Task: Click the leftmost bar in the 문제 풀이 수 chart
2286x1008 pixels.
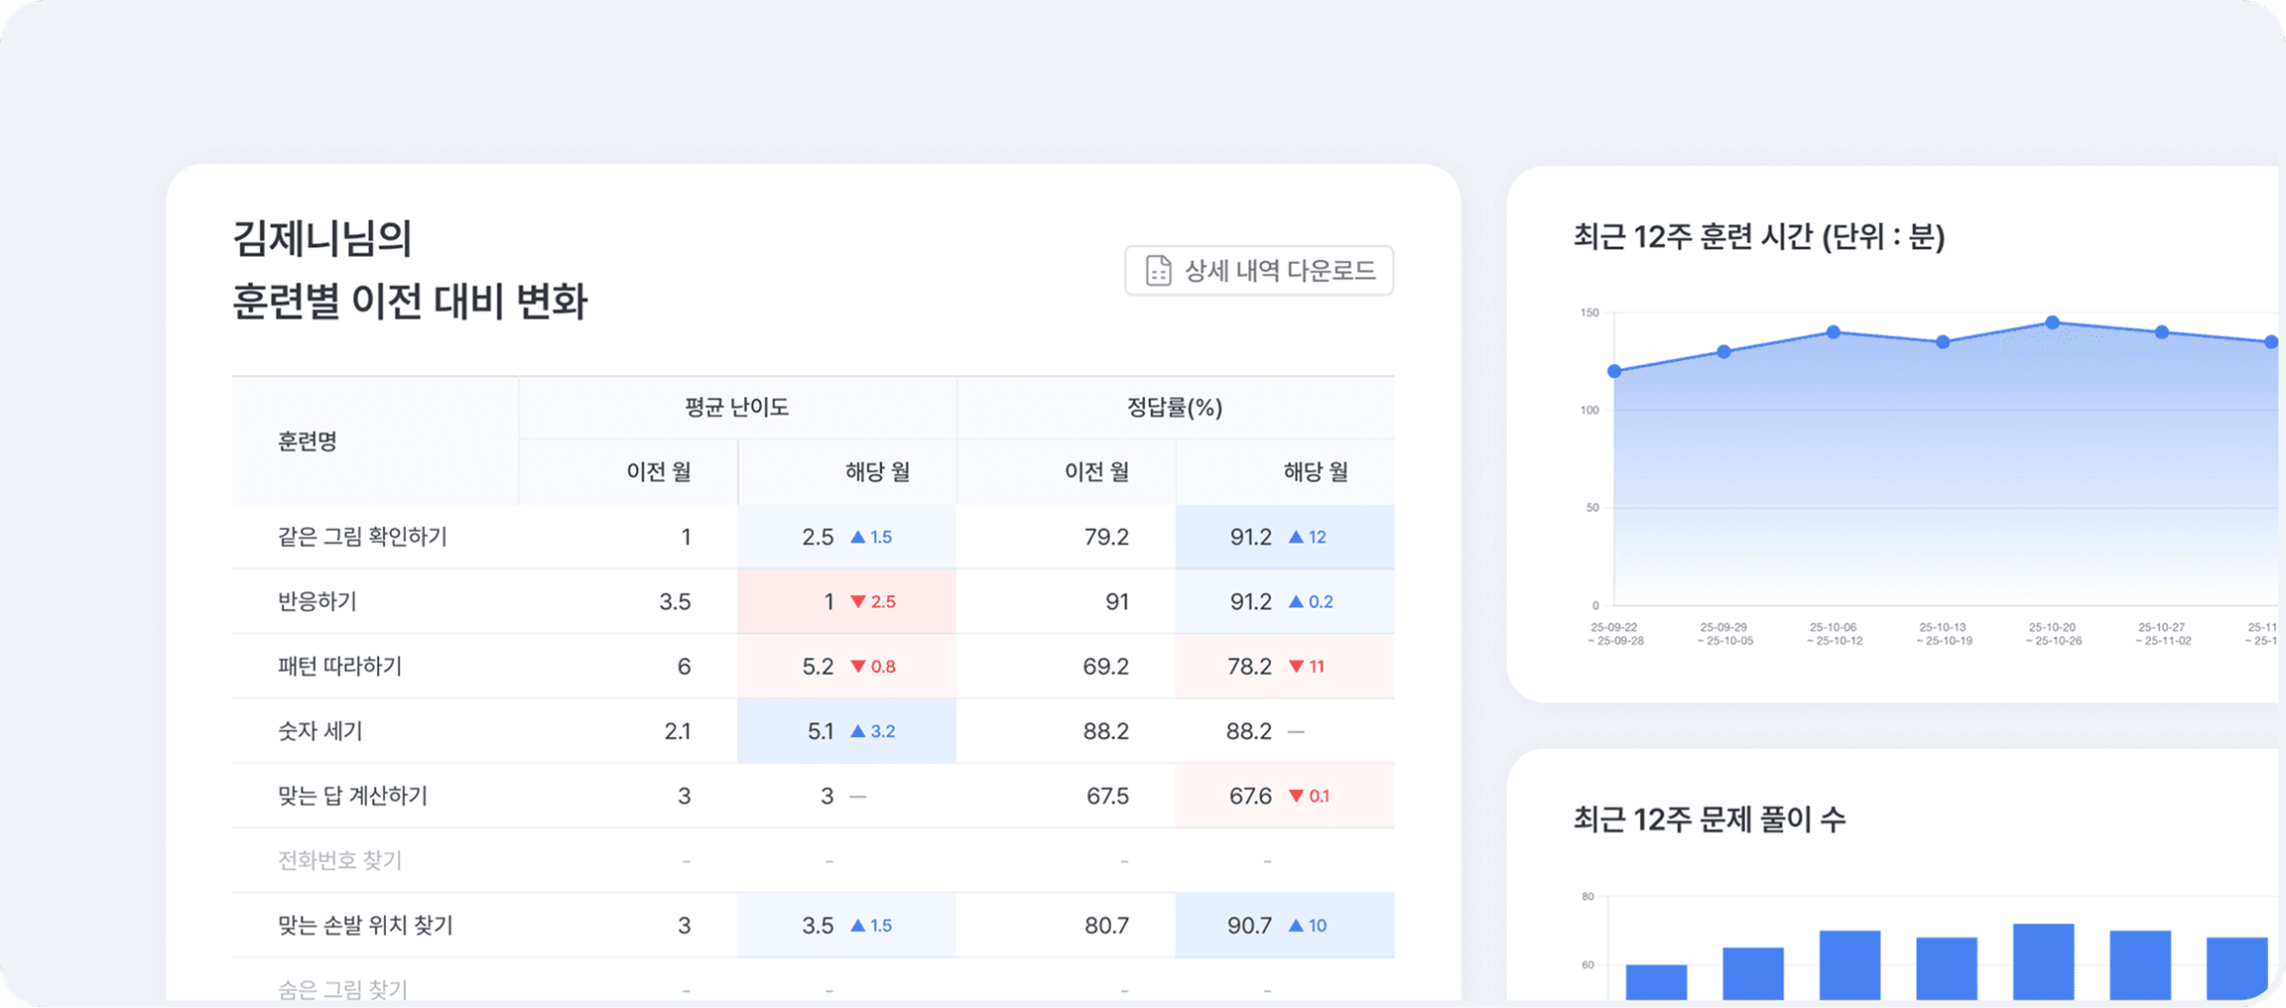Action: (1656, 982)
